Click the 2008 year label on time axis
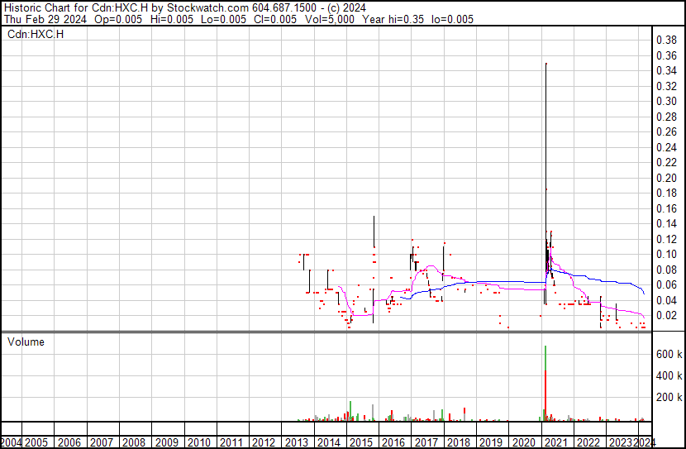The image size is (686, 449). coord(134,442)
